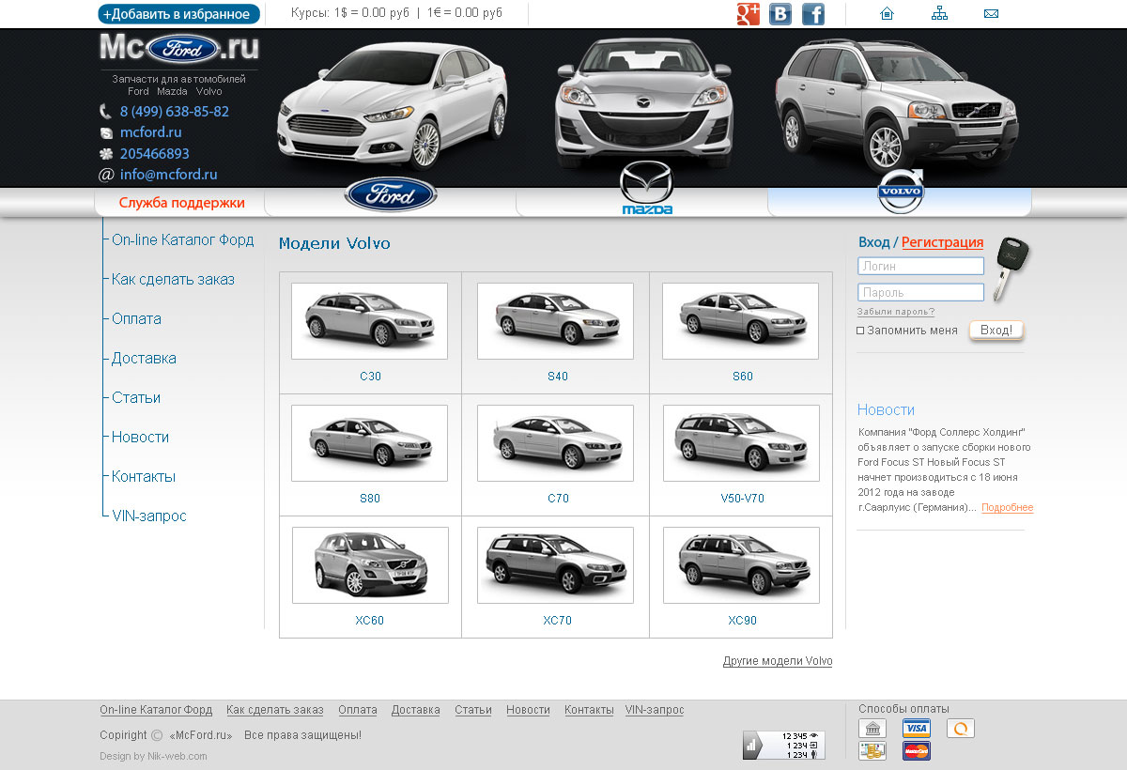Open Новости in sidebar menu
This screenshot has width=1127, height=770.
tap(140, 437)
